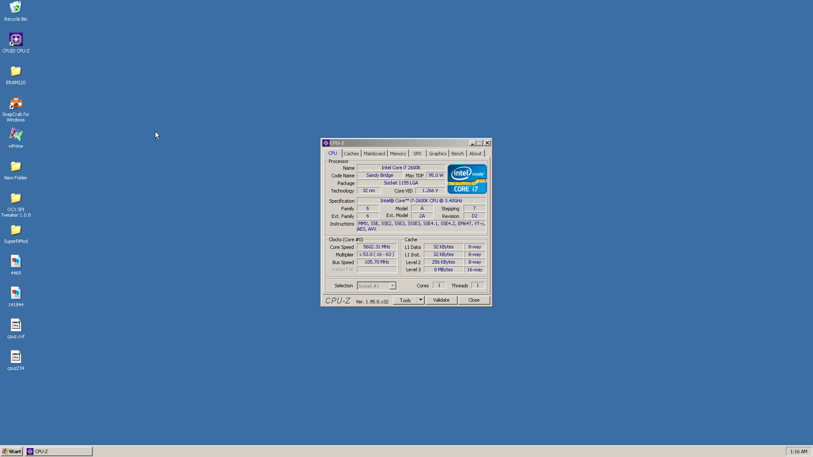The image size is (813, 457).
Task: Select the SnapCrab for Windows shortcut
Action: [16, 109]
